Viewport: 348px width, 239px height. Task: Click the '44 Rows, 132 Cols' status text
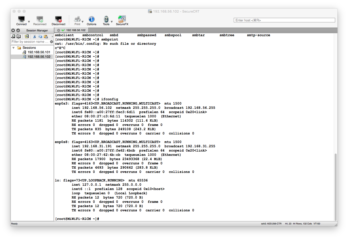302,224
